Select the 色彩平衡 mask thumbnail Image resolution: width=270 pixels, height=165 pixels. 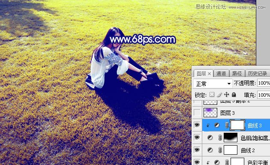pyautogui.click(x=237, y=162)
